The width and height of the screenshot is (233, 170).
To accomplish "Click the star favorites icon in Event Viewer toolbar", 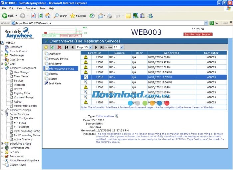I will coord(46,47).
